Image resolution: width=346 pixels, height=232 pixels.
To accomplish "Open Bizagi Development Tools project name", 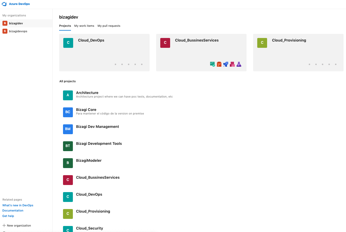I will coord(99,143).
